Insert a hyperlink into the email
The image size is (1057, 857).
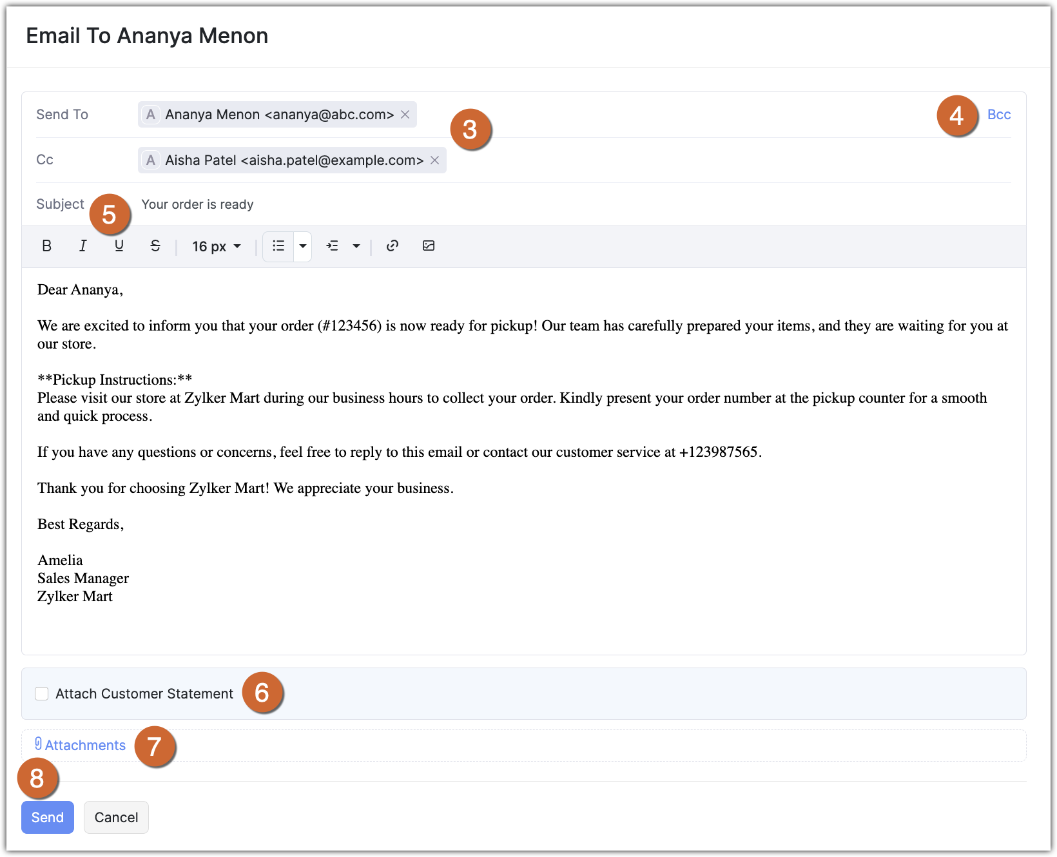pyautogui.click(x=392, y=246)
